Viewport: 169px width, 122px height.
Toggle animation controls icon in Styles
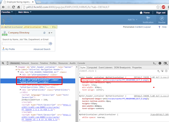[166, 71]
